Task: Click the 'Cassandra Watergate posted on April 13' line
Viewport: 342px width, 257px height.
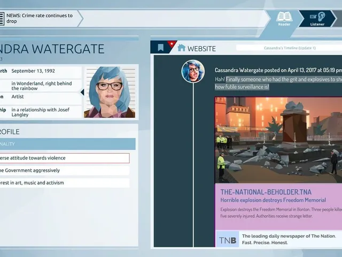Action: point(278,70)
